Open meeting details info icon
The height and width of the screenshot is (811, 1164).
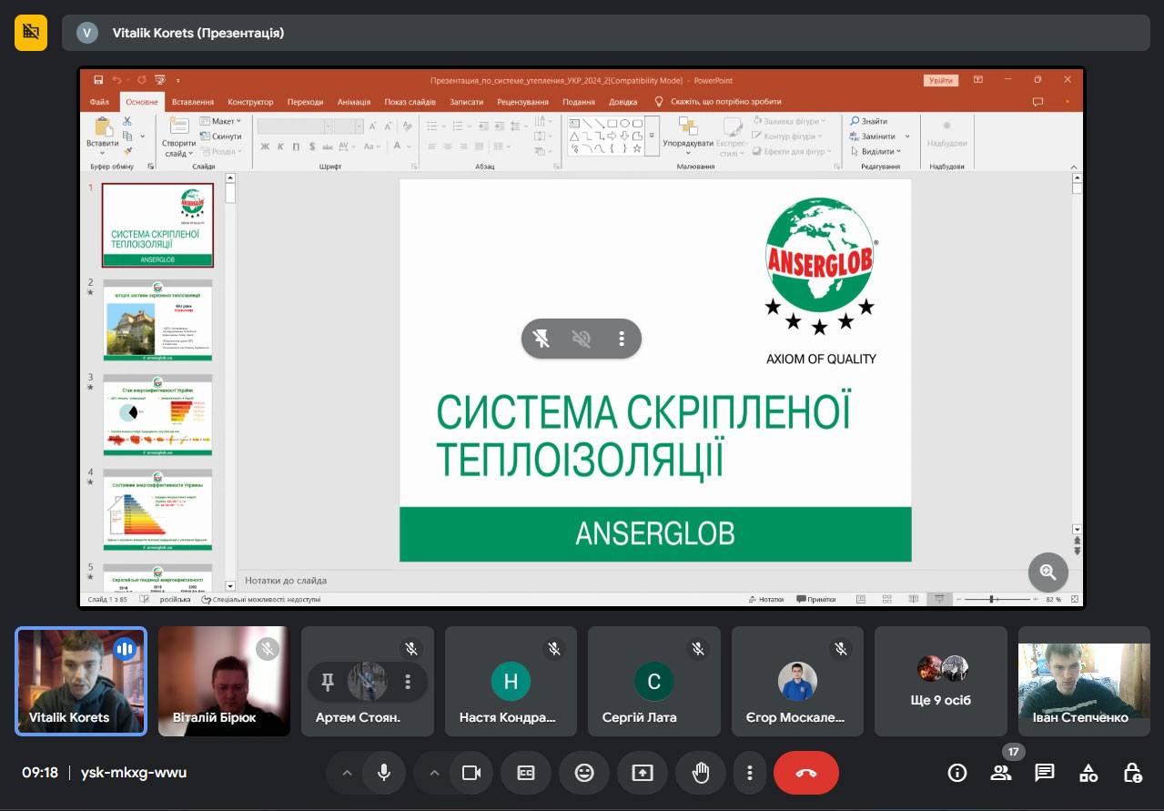(957, 773)
